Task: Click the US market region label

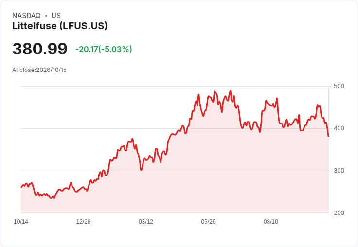Action: click(56, 16)
